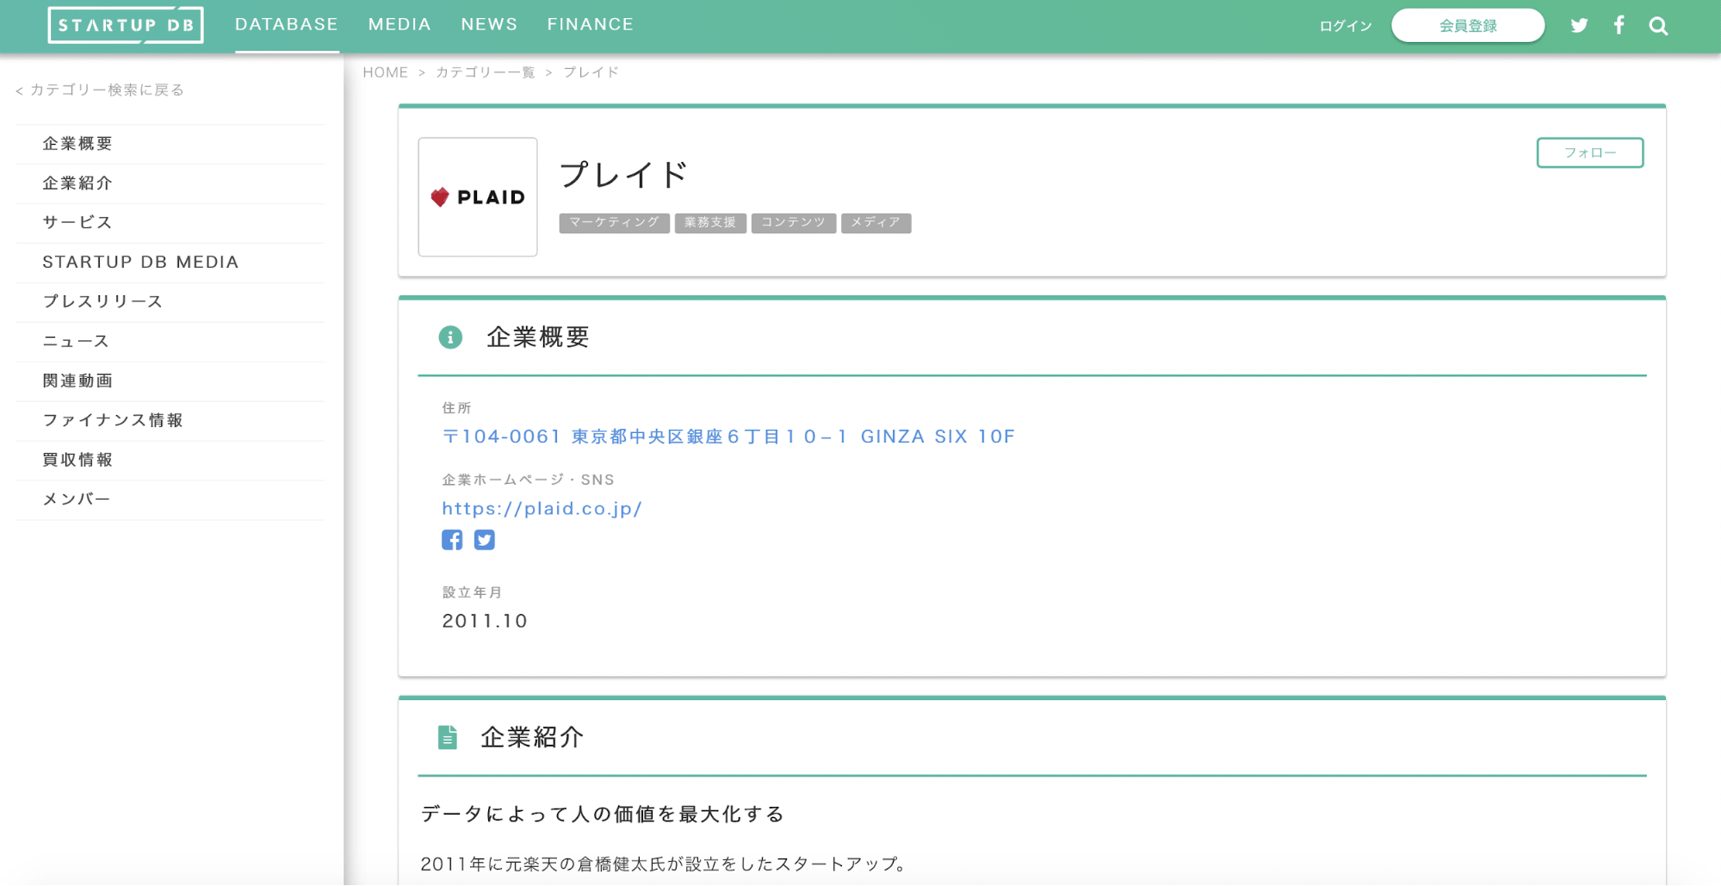This screenshot has width=1721, height=886.
Task: Open the GINZA SIX address link
Action: 728,437
